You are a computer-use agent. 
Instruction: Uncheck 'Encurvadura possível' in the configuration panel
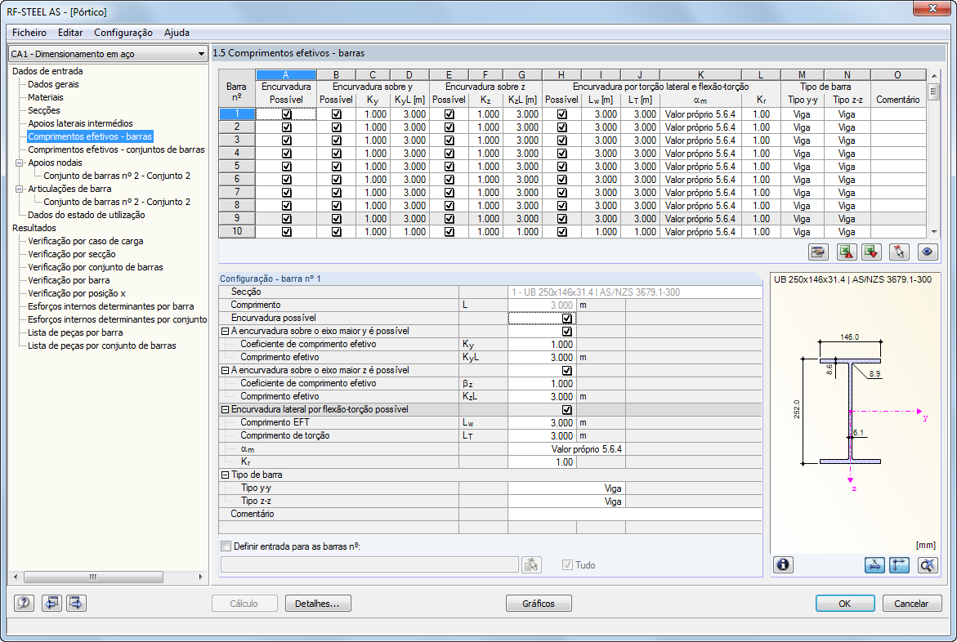click(567, 319)
